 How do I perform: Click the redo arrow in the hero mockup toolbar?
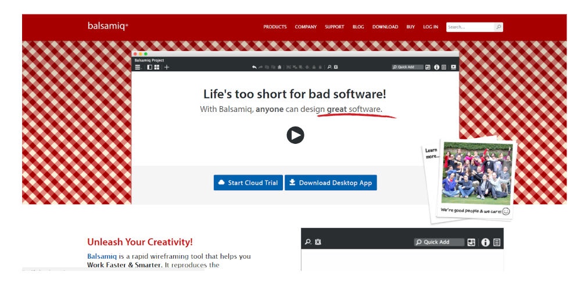(x=261, y=67)
